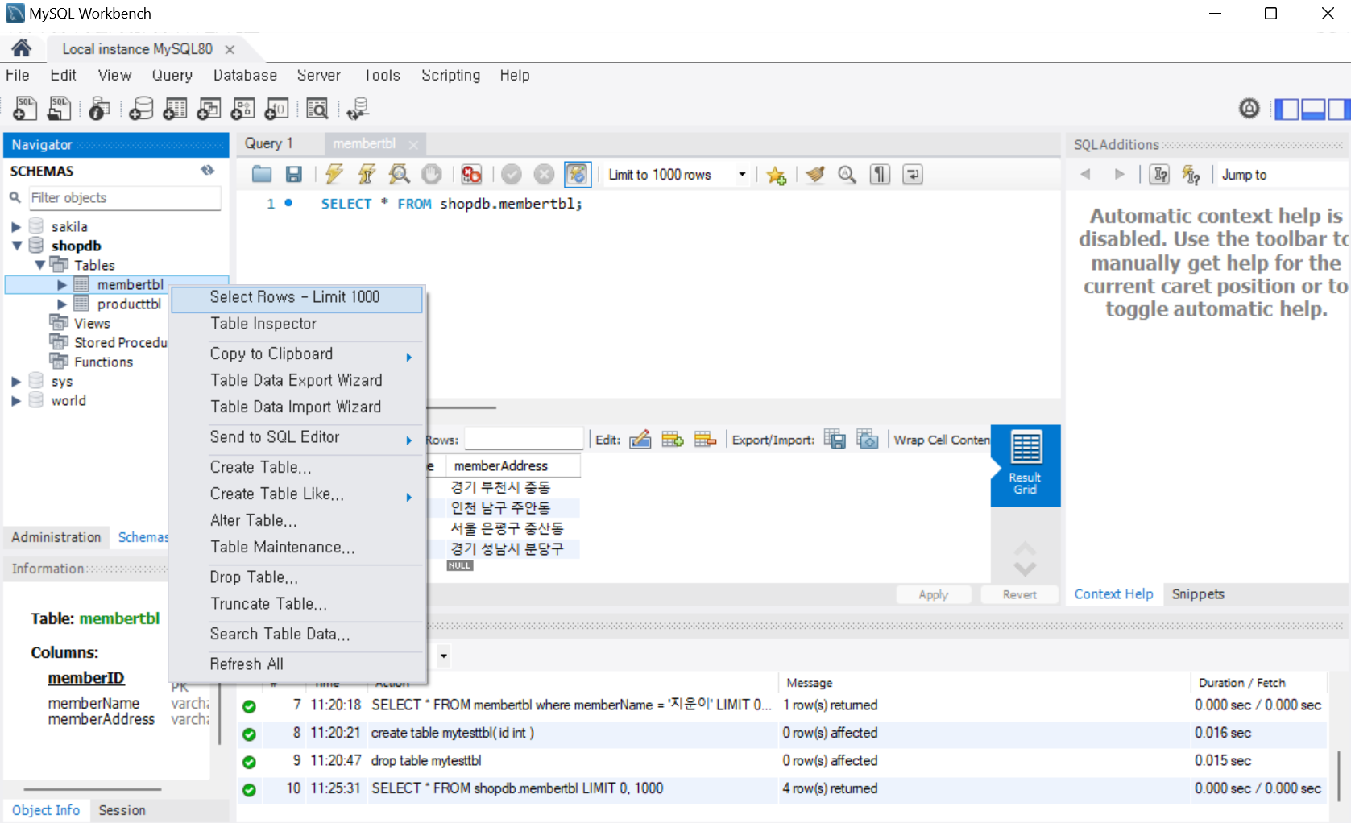Image resolution: width=1351 pixels, height=823 pixels.
Task: Launch Table Data Export Wizard
Action: pos(296,381)
